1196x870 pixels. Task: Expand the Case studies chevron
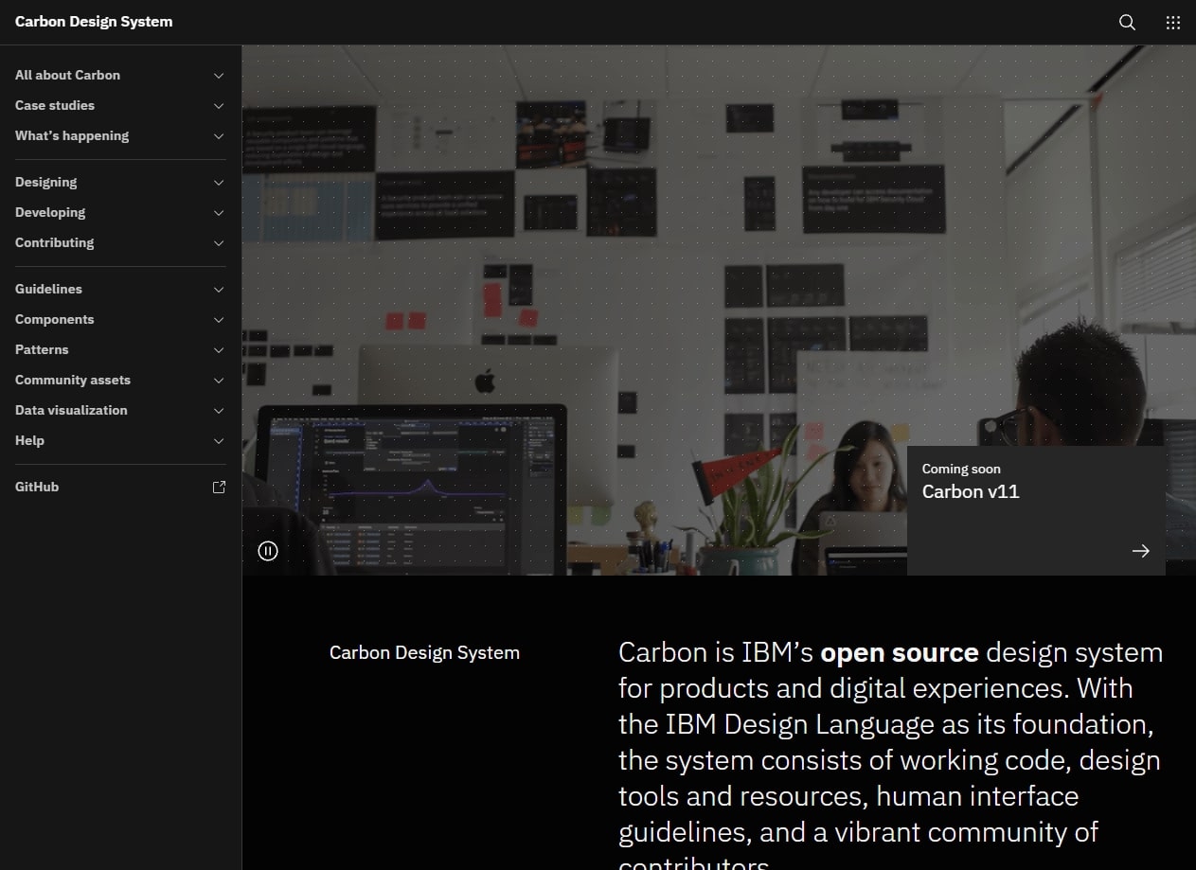tap(219, 106)
